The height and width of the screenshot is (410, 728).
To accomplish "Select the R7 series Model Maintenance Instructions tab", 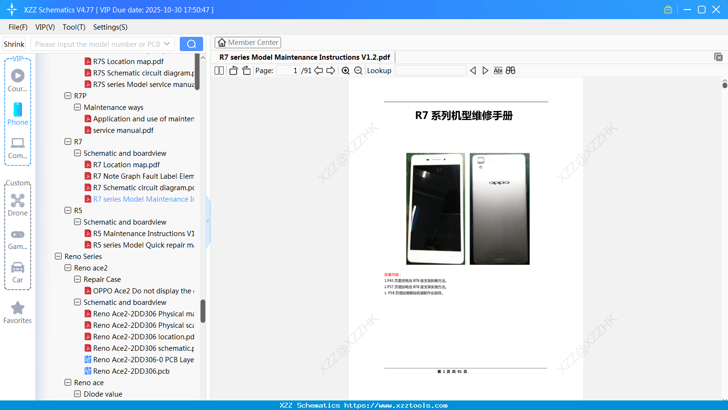I will 304,57.
